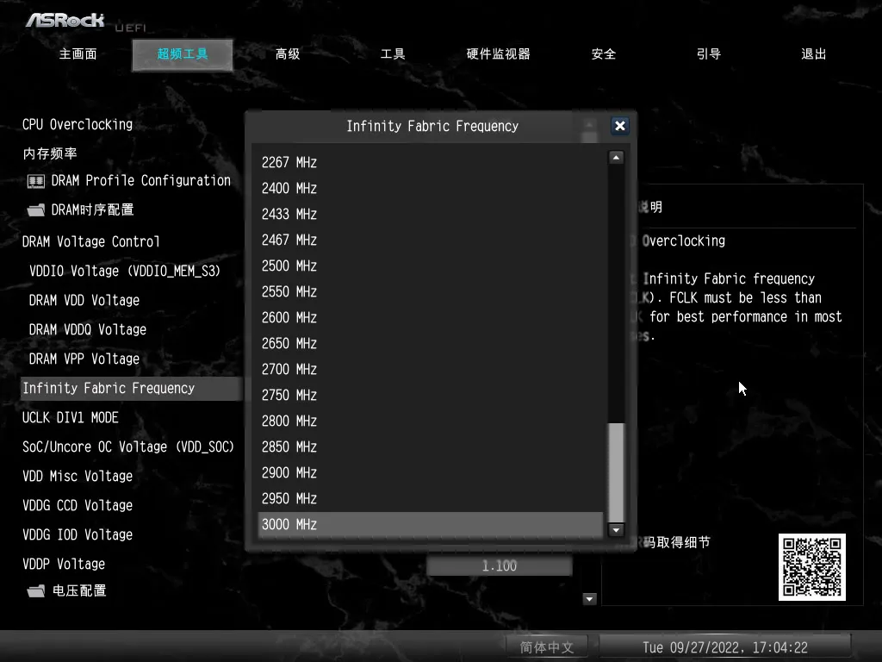
Task: Open the 引导 tab
Action: [x=708, y=54]
